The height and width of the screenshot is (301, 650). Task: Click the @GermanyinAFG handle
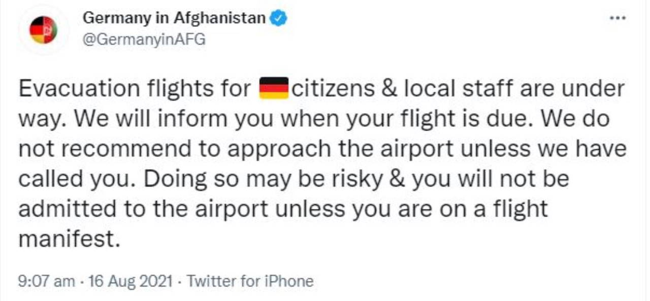[144, 39]
